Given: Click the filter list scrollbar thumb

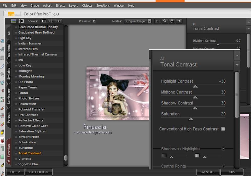Looking at the screenshot, I should [66, 158].
